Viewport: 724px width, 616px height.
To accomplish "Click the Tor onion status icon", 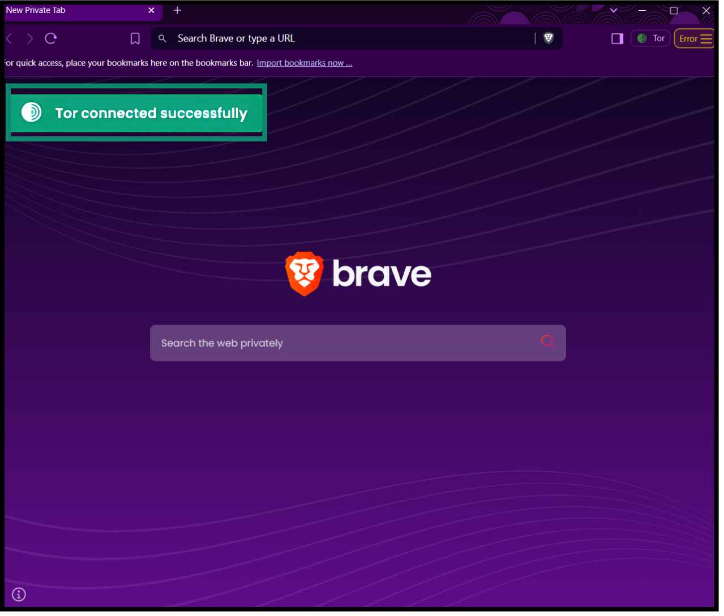I will point(642,38).
